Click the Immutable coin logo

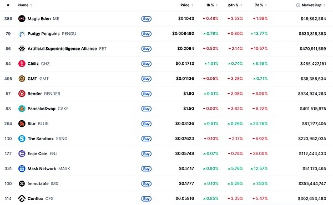[x=22, y=183]
